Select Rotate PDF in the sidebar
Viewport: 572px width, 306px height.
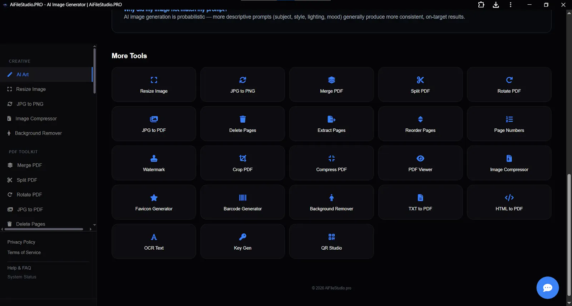(x=46, y=194)
